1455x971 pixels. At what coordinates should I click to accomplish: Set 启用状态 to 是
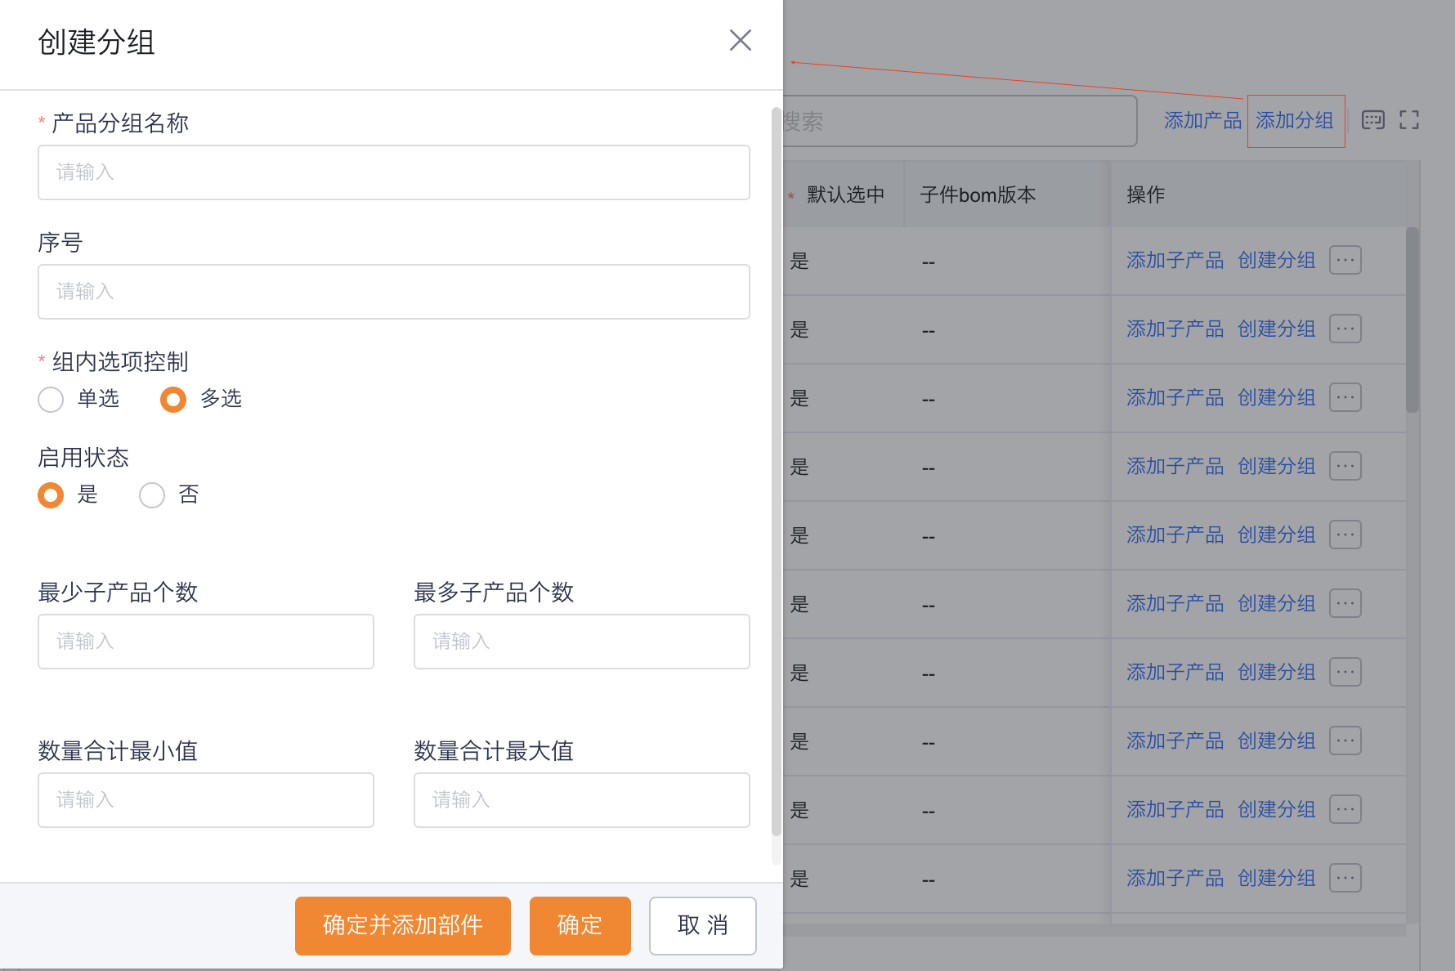(x=51, y=494)
